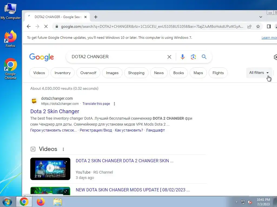
Task: Filter results by Overwolf
Action: tap(88, 73)
